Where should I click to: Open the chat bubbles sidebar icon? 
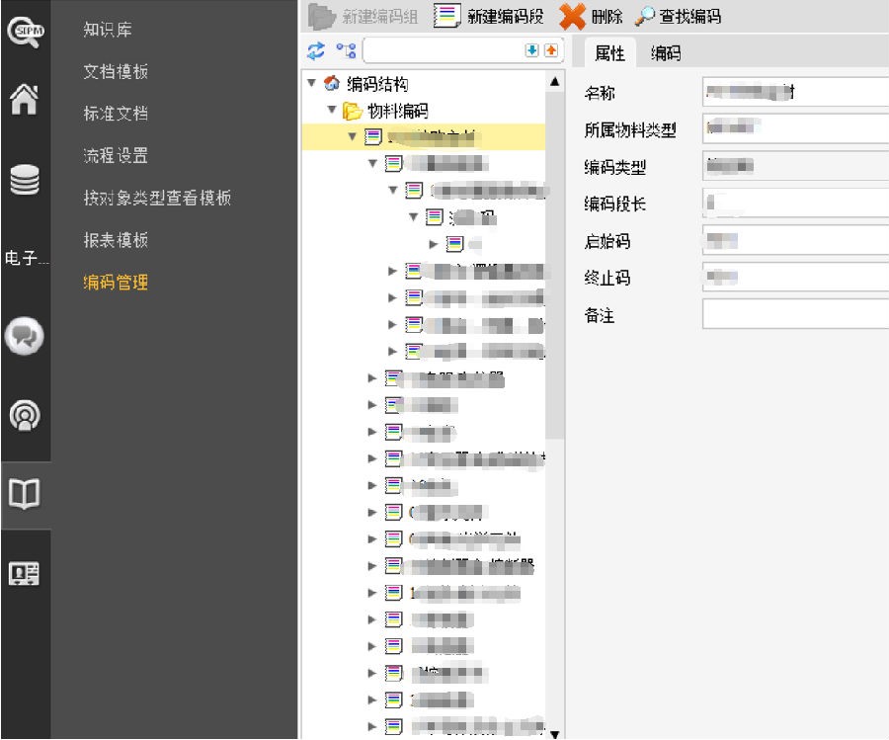point(24,337)
